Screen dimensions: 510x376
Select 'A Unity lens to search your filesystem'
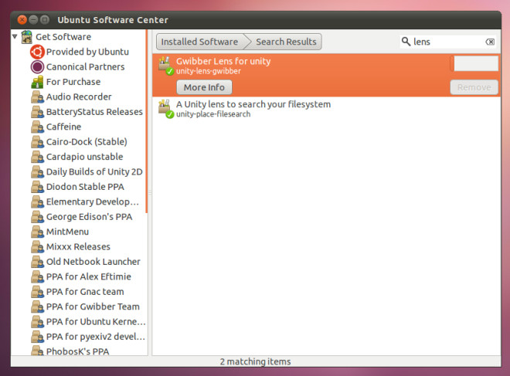click(253, 104)
